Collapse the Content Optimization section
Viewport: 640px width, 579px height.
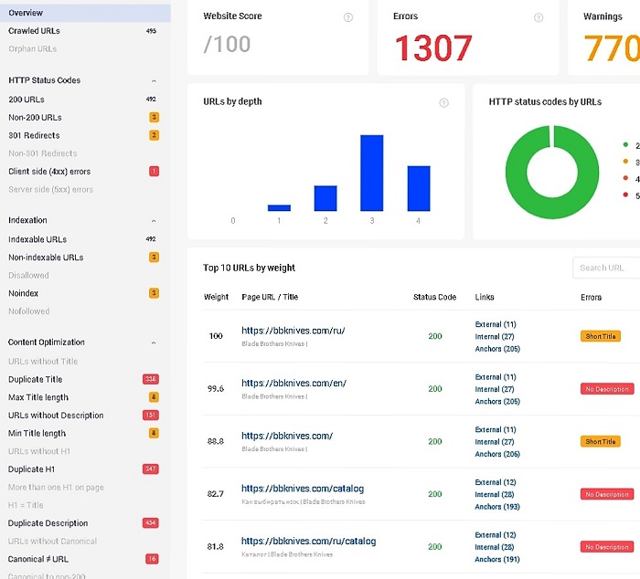(x=154, y=342)
